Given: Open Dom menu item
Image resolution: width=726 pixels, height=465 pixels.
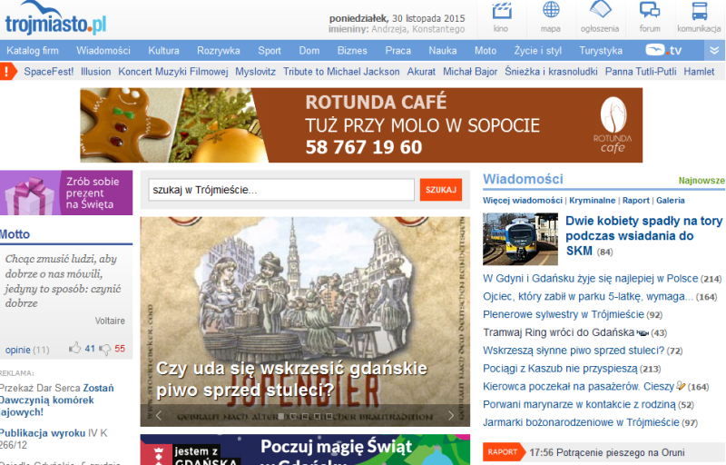Looking at the screenshot, I should click(x=309, y=51).
